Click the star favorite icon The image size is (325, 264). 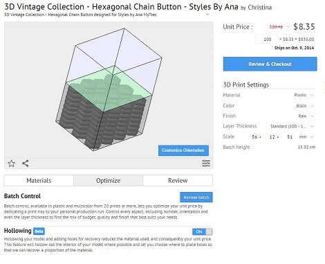[11, 164]
